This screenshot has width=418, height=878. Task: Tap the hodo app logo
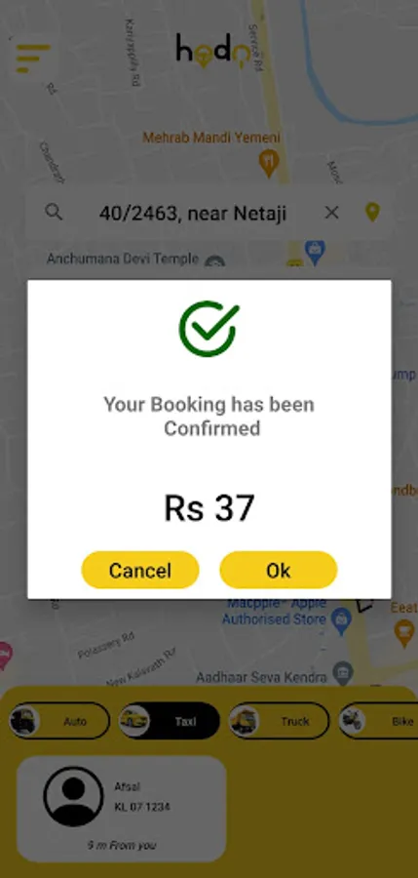coord(212,51)
